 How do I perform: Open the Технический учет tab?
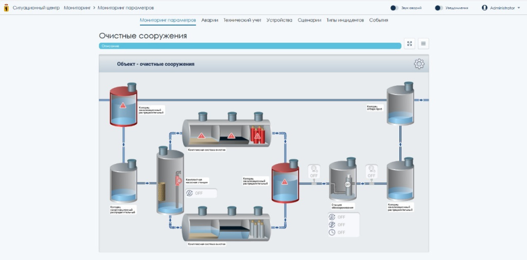coord(242,20)
